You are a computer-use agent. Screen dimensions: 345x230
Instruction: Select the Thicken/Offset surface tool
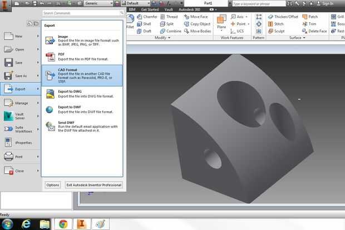click(x=283, y=17)
